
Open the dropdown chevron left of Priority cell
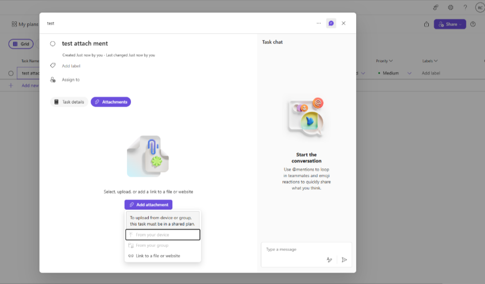pyautogui.click(x=363, y=73)
